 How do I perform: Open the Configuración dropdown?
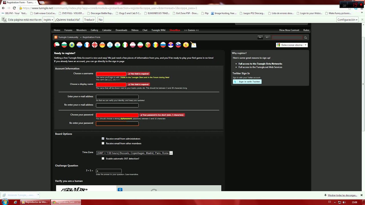tap(347, 20)
